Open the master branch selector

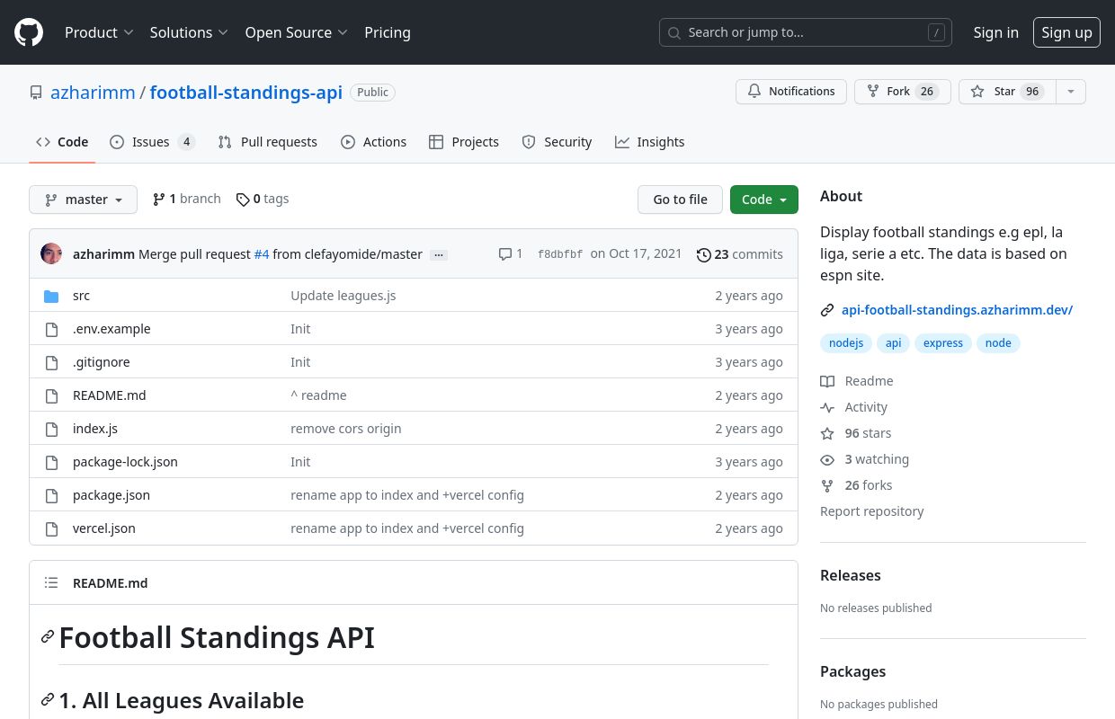(x=83, y=200)
